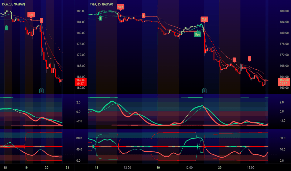This screenshot has width=291, height=171.
Task: Click 168.00 on the 1h chart price axis
Action: (x=81, y=66)
